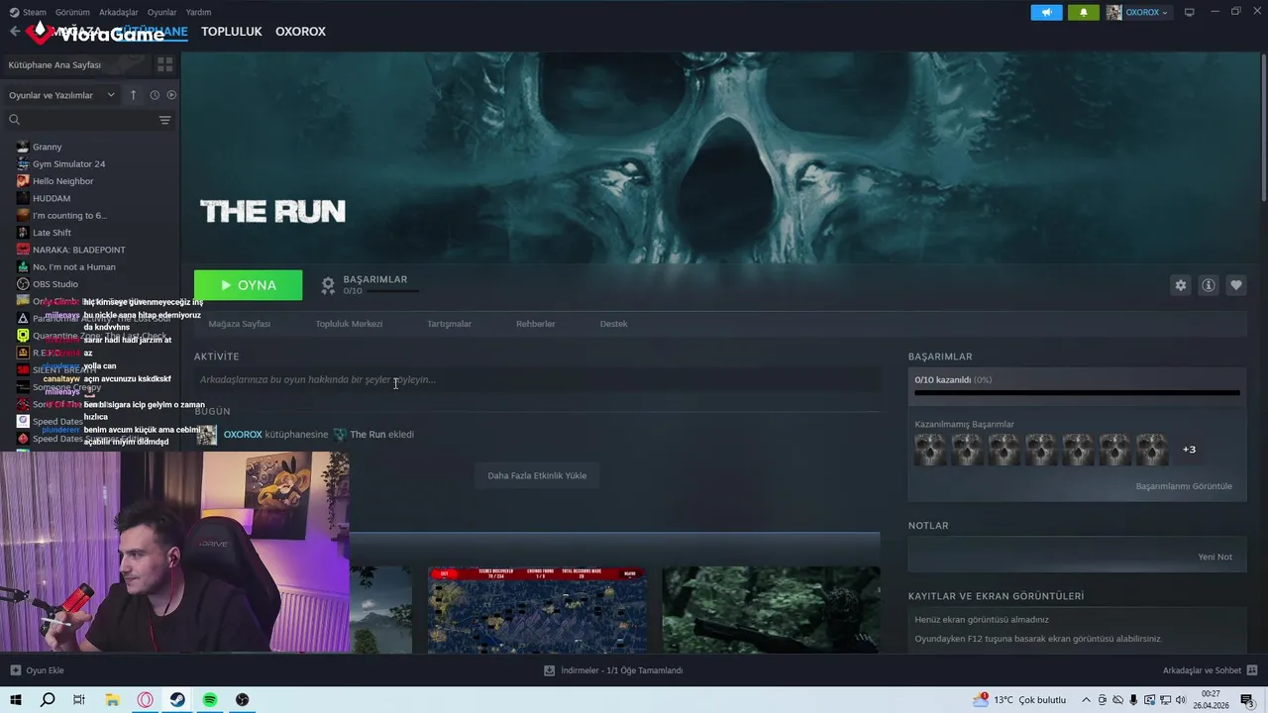1268x713 pixels.
Task: Click the activity comment input field
Action: pyautogui.click(x=537, y=379)
